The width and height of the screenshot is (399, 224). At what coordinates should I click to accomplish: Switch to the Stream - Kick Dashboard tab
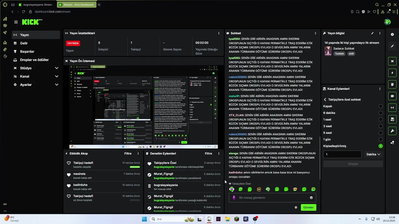[x=77, y=5]
